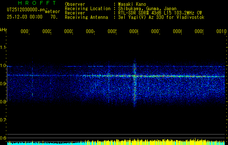Click the 0.6 frequency axis label
This screenshot has height=145, width=228.
tap(3, 138)
